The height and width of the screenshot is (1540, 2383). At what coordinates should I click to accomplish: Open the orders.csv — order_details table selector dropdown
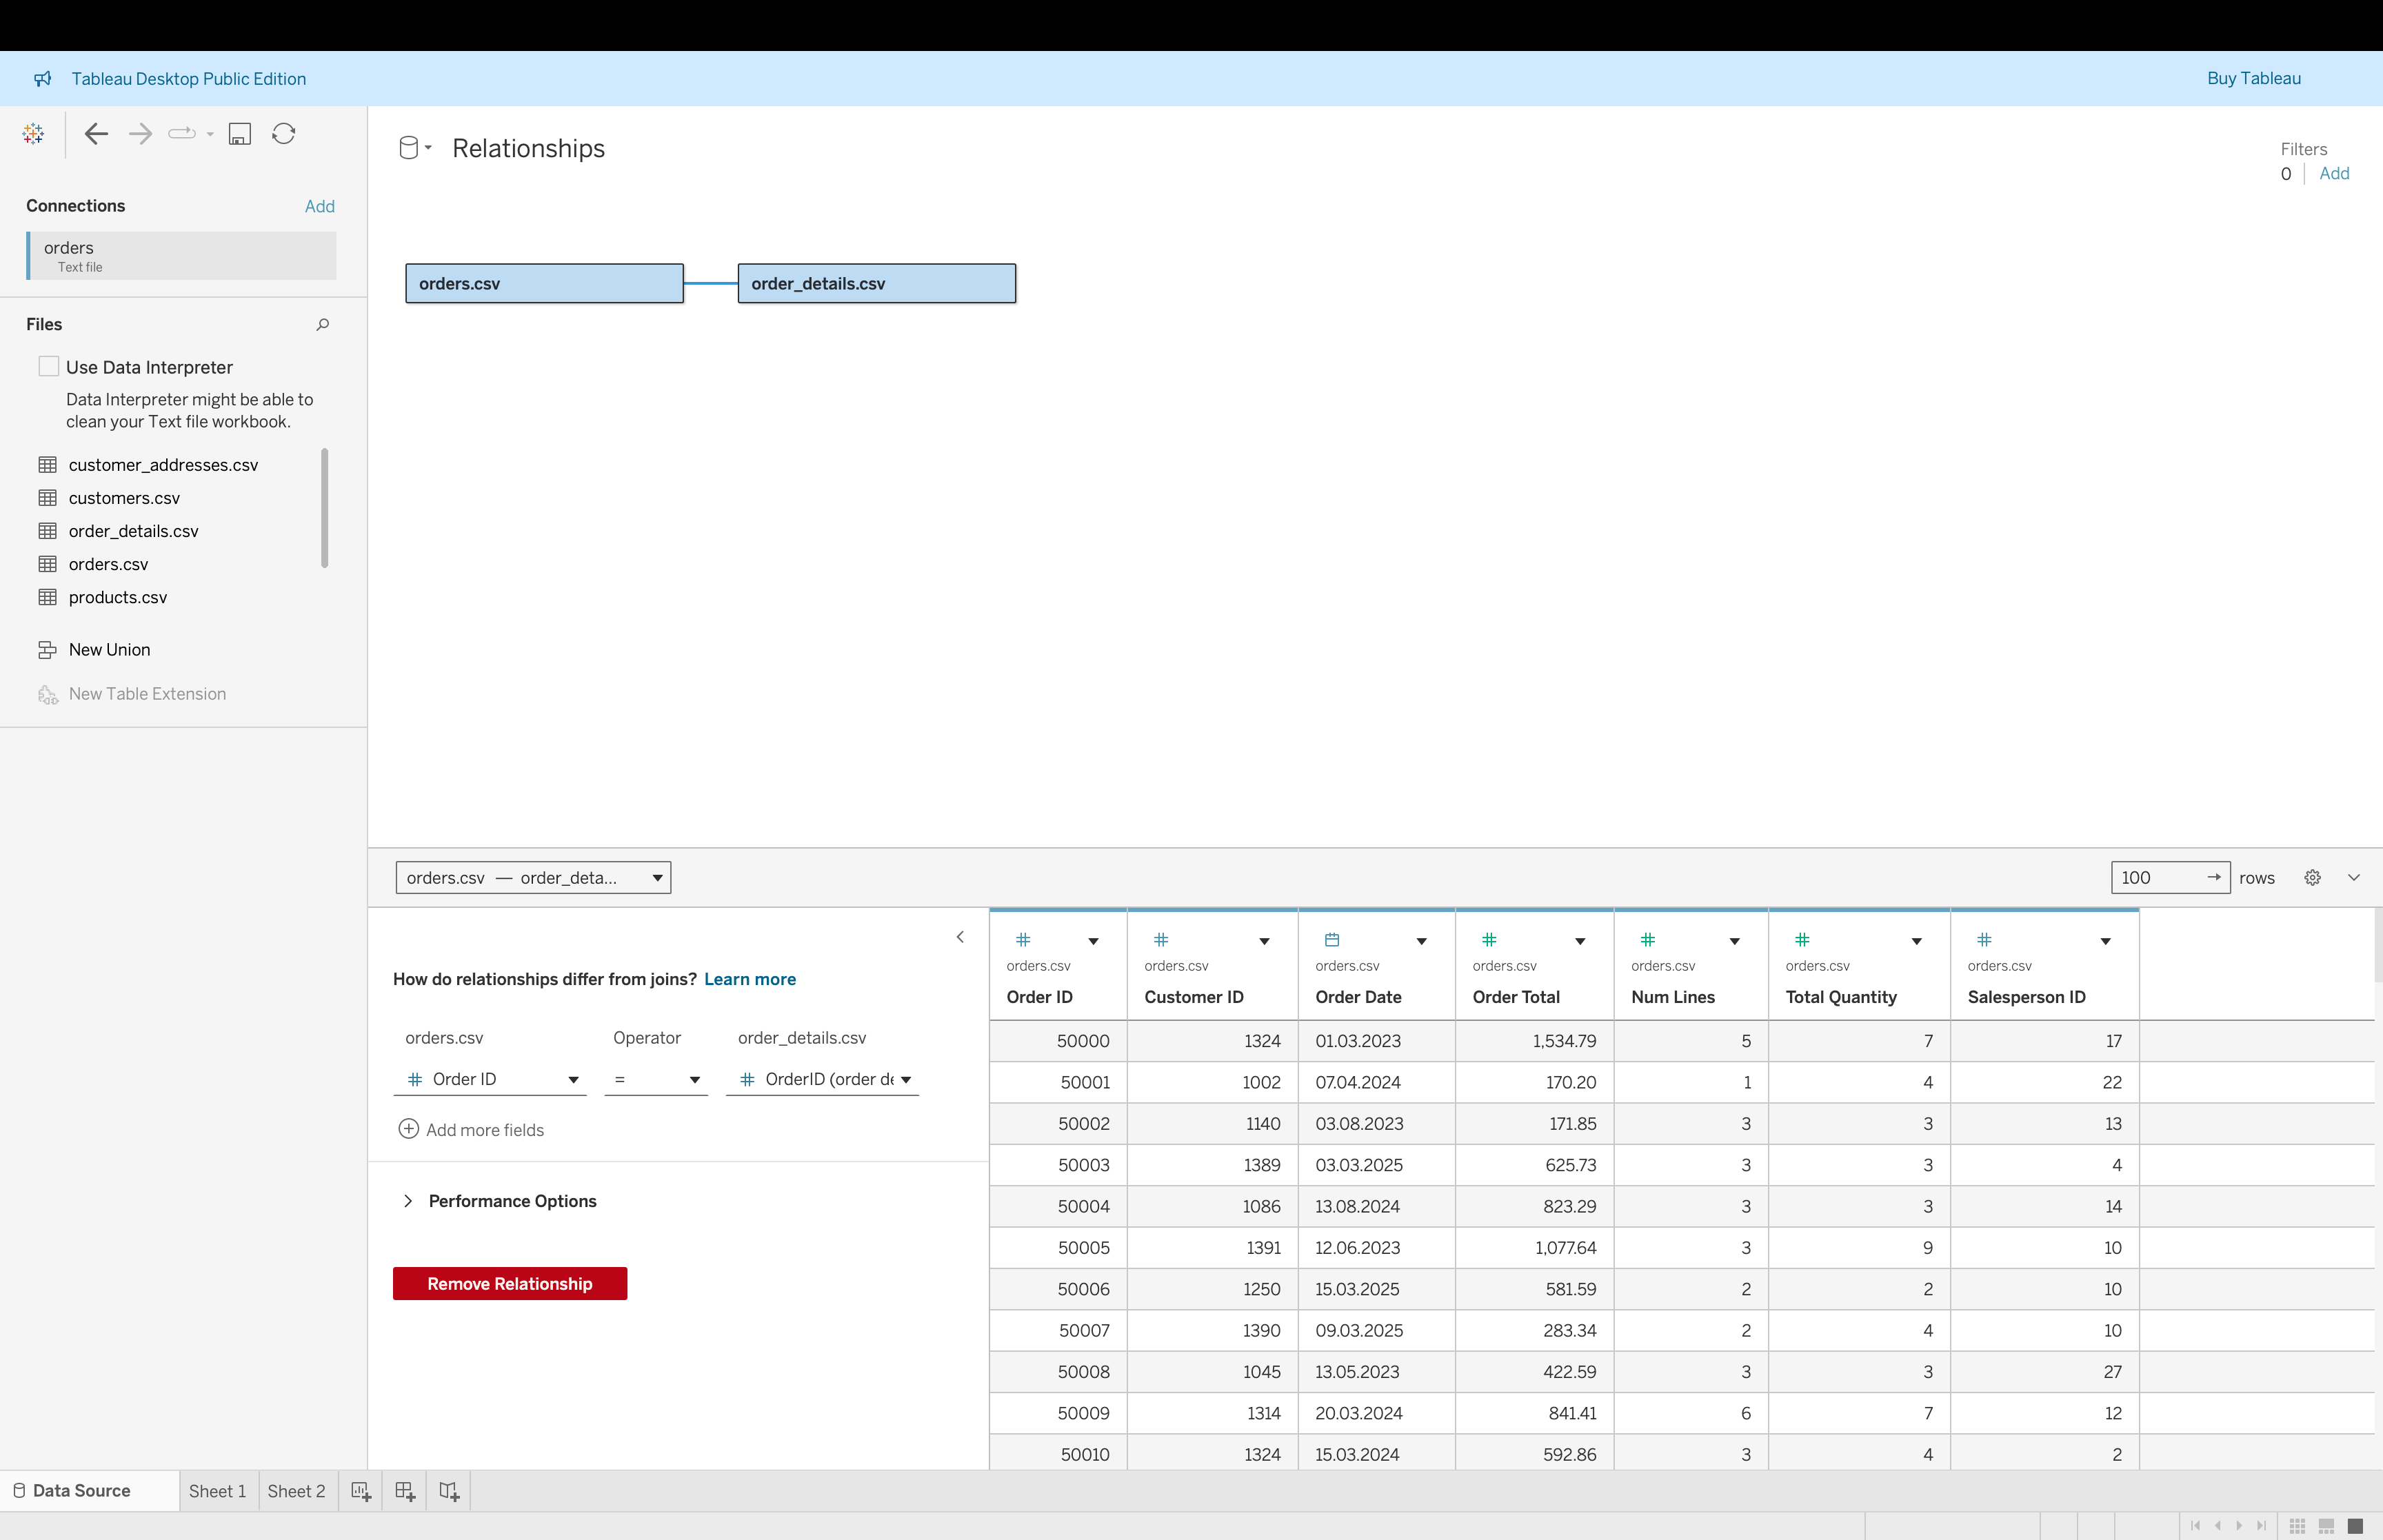coord(533,877)
